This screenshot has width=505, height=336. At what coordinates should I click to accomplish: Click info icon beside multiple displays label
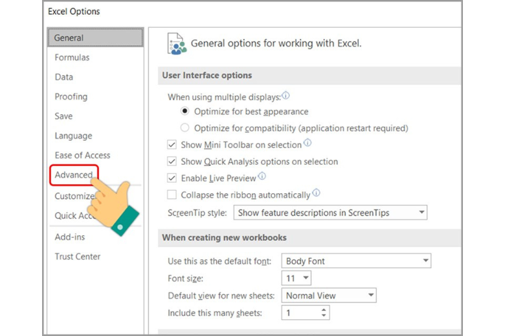tap(286, 96)
